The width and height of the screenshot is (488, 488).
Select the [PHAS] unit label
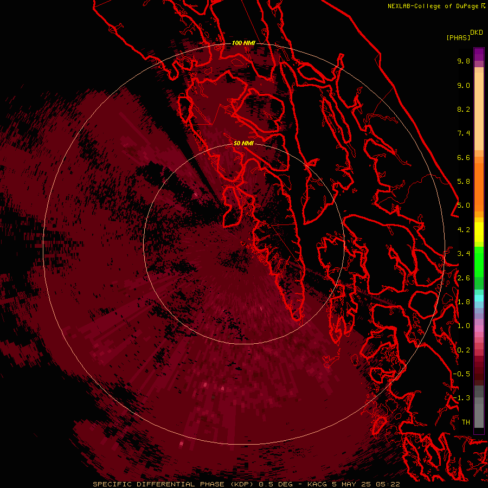pos(458,37)
